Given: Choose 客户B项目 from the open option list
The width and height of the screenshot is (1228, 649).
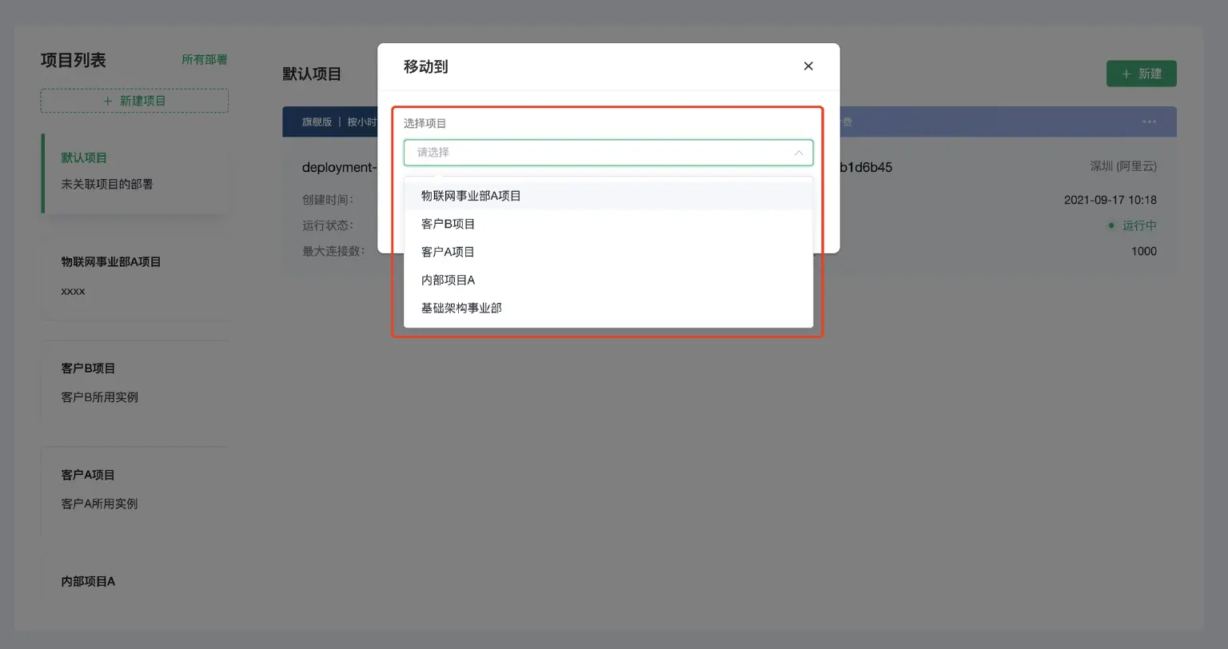Looking at the screenshot, I should pos(448,224).
